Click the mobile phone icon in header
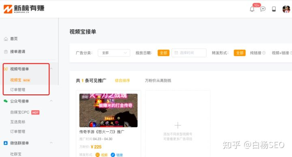 click(274, 9)
